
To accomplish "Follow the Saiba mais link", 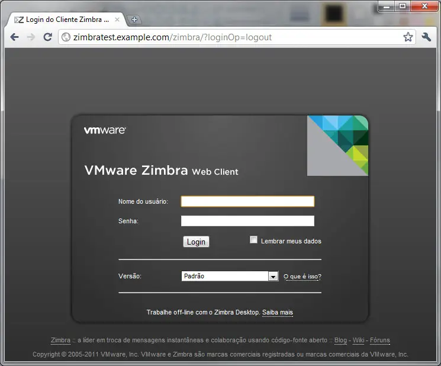I will 278,312.
